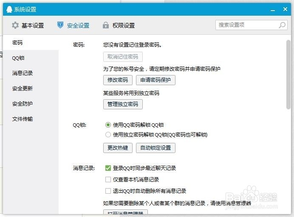
Task: Switch to the 安全设置 tab
Action: tap(73, 25)
